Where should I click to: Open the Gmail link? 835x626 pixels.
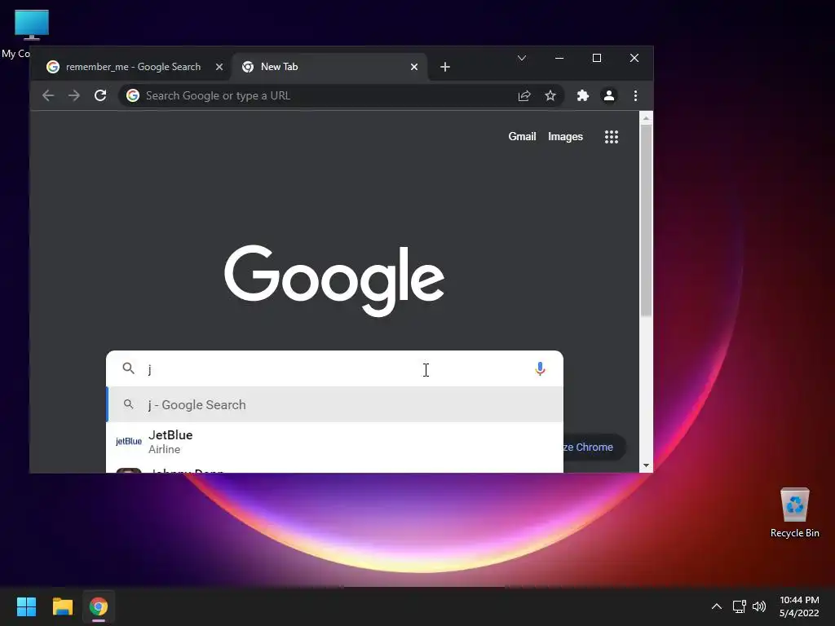coord(522,136)
